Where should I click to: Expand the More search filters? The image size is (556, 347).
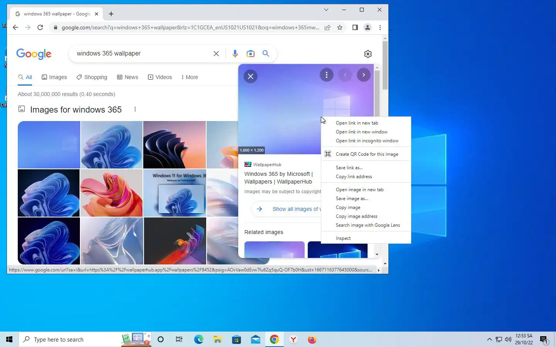pos(189,77)
